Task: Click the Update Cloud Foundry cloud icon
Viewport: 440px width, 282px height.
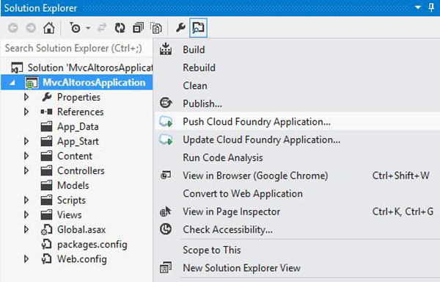Action: (166, 140)
